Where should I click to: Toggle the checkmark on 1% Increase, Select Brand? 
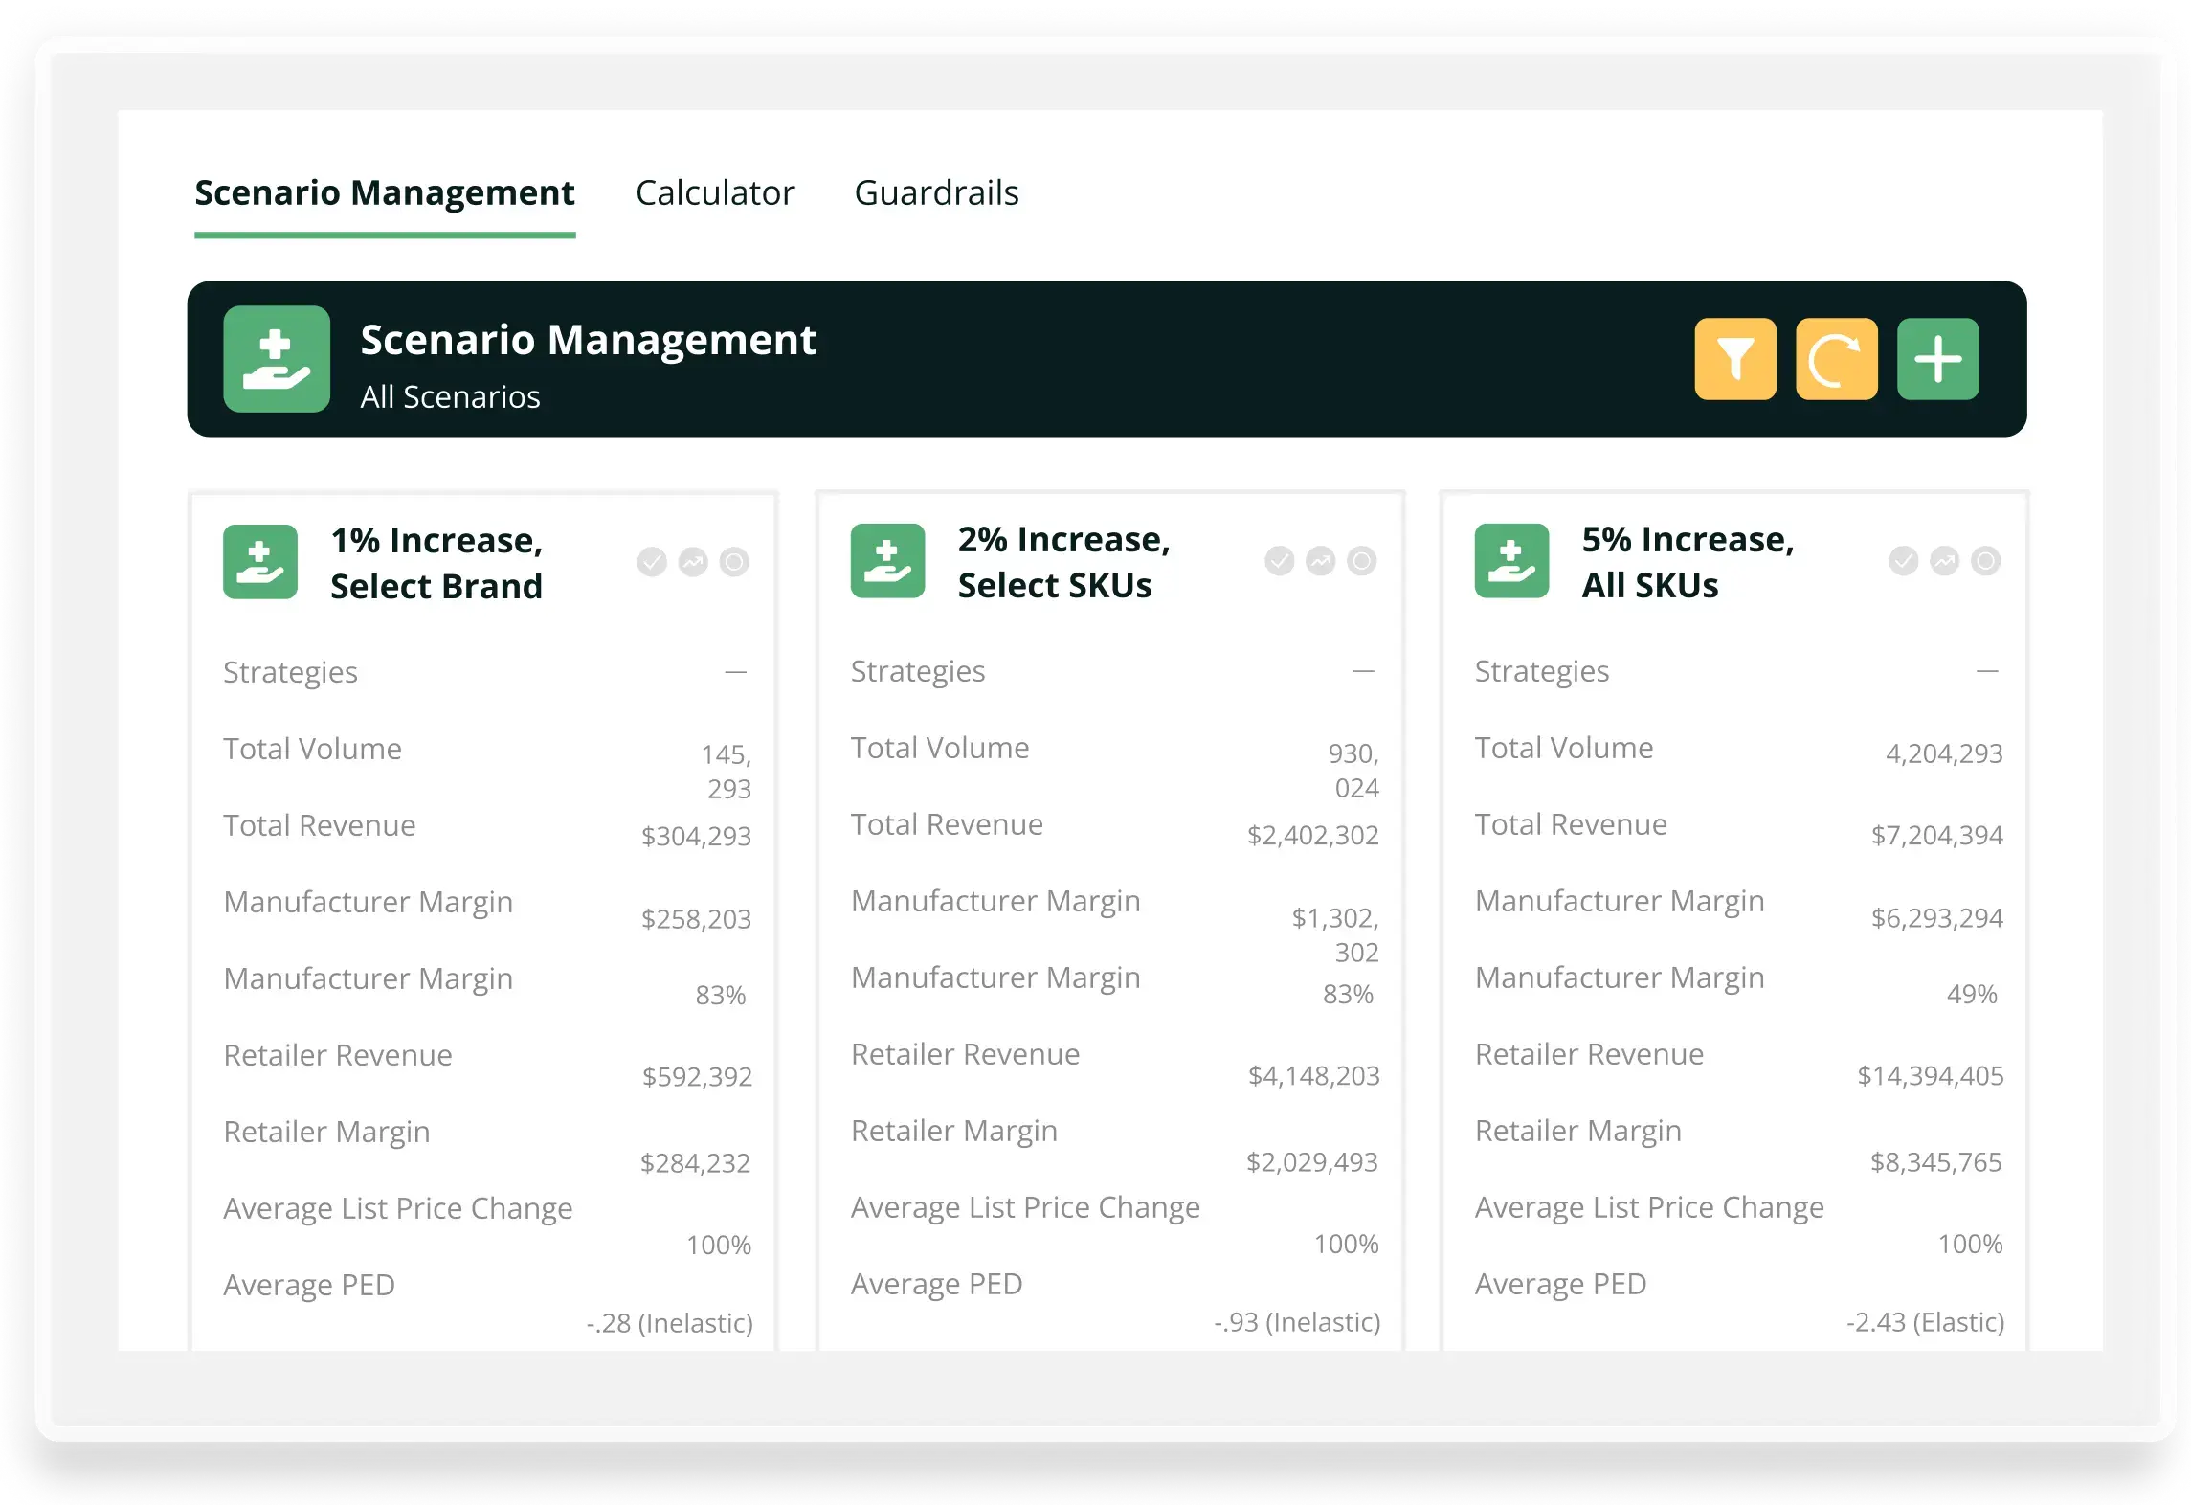tap(651, 563)
